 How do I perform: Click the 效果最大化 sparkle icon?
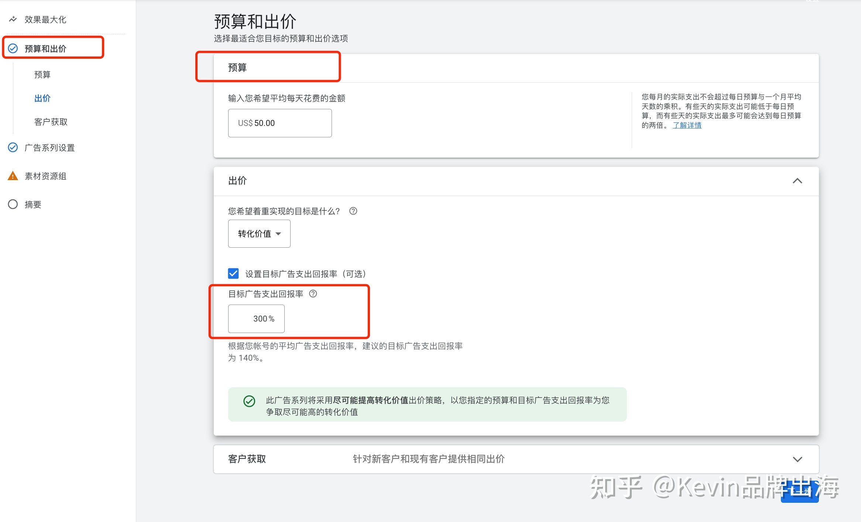[13, 19]
